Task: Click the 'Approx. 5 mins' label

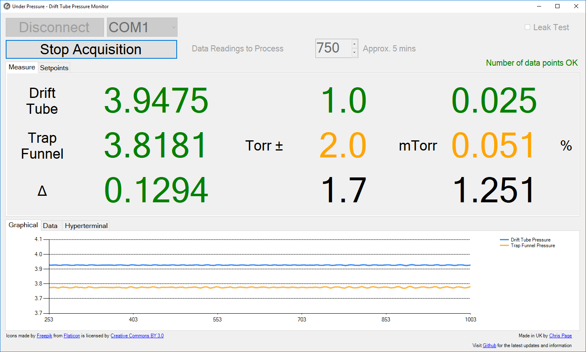Action: point(389,49)
